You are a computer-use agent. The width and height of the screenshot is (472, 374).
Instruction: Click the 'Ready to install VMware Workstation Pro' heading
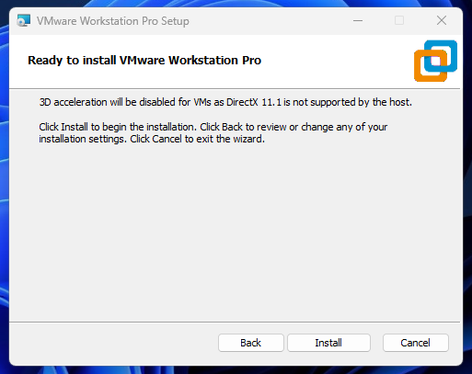(144, 60)
